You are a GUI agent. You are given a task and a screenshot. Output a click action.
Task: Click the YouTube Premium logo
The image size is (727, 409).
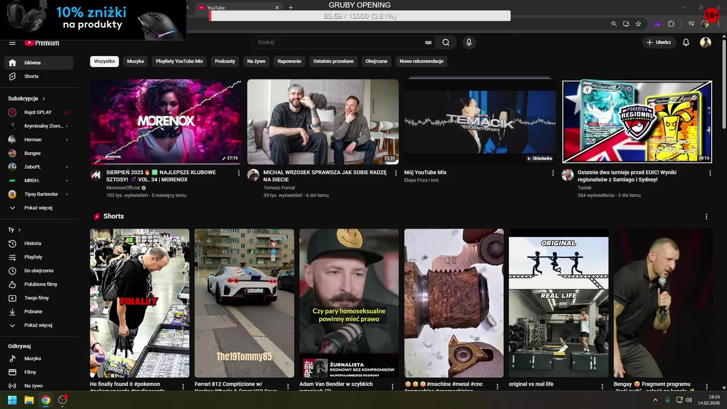pyautogui.click(x=41, y=43)
